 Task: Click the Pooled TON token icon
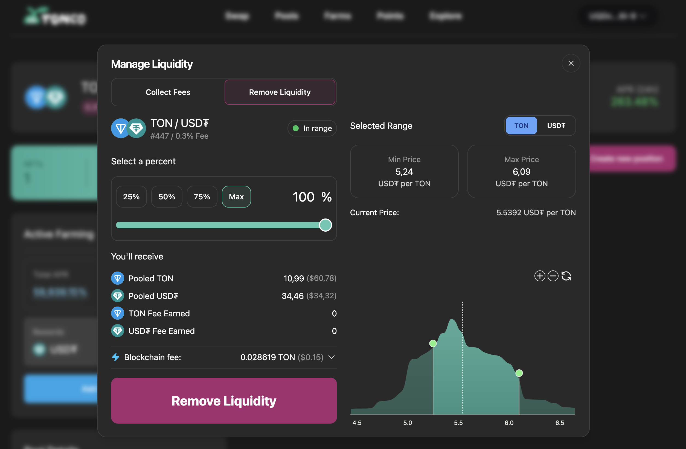[118, 278]
